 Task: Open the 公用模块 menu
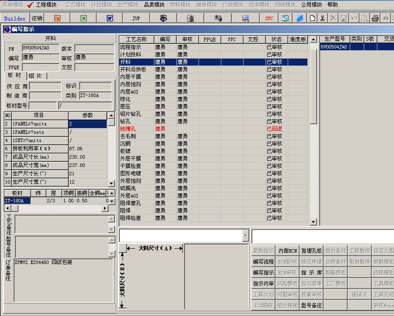(x=312, y=5)
